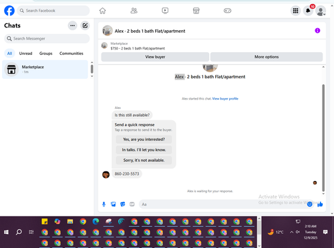This screenshot has height=248, width=334.
Task: Send 'Sorry, it's not available.' response
Action: [x=144, y=160]
